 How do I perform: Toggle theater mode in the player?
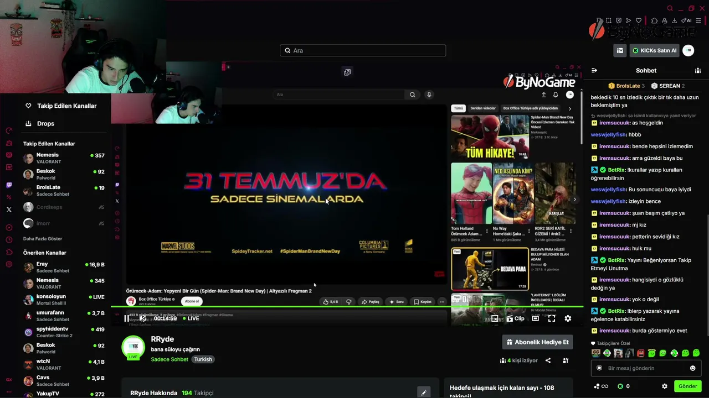(535, 318)
